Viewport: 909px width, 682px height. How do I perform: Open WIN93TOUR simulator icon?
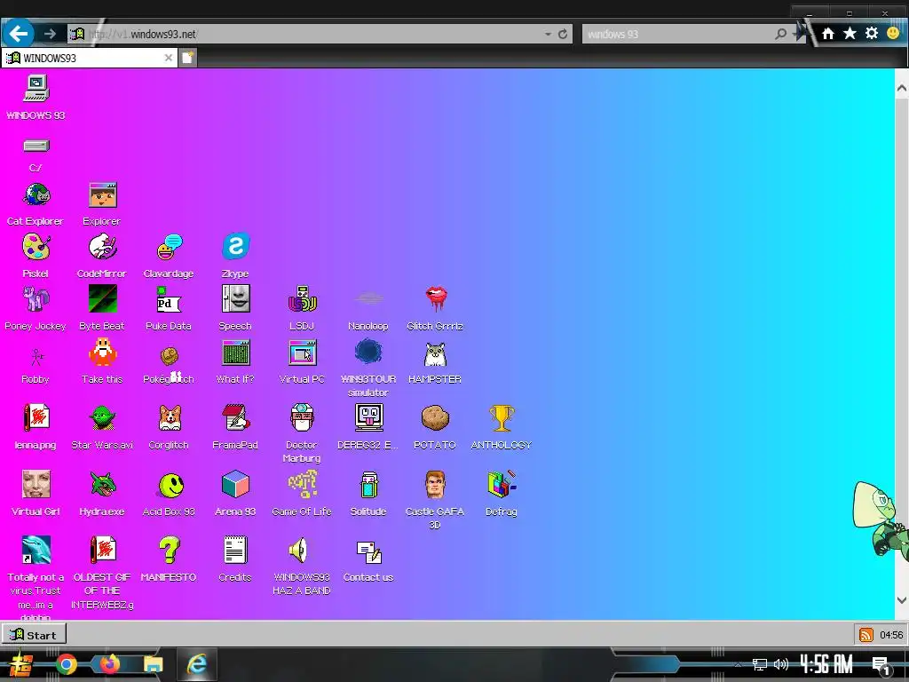tap(368, 352)
